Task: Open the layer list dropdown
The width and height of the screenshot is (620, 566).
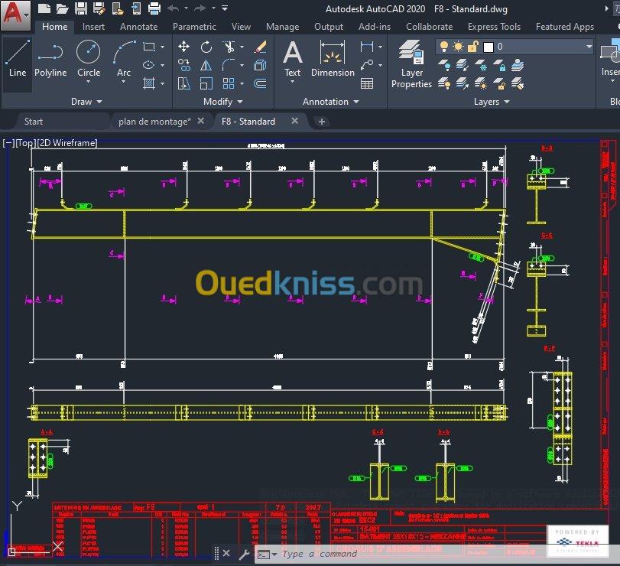Action: tap(589, 47)
